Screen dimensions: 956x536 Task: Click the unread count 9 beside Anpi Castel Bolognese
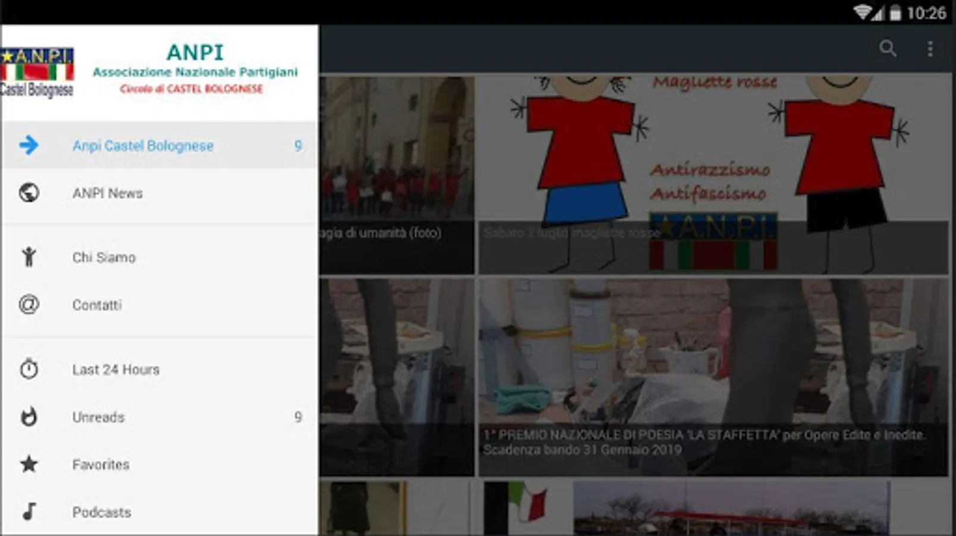(x=298, y=145)
